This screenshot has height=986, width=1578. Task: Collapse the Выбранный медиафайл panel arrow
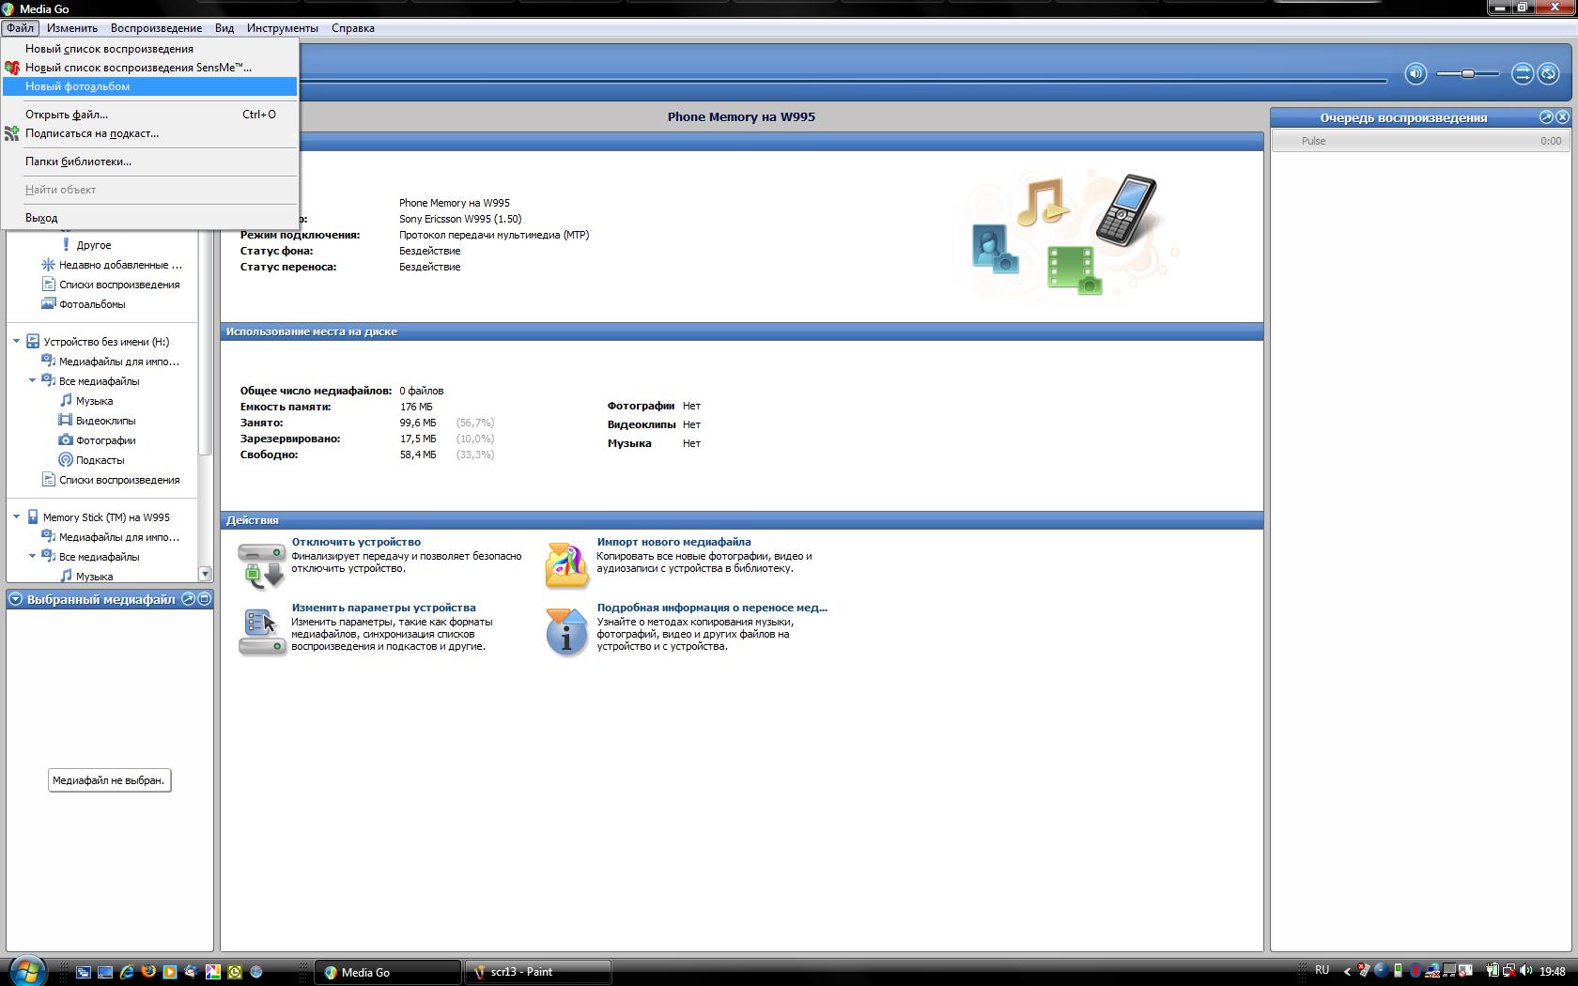pos(16,599)
